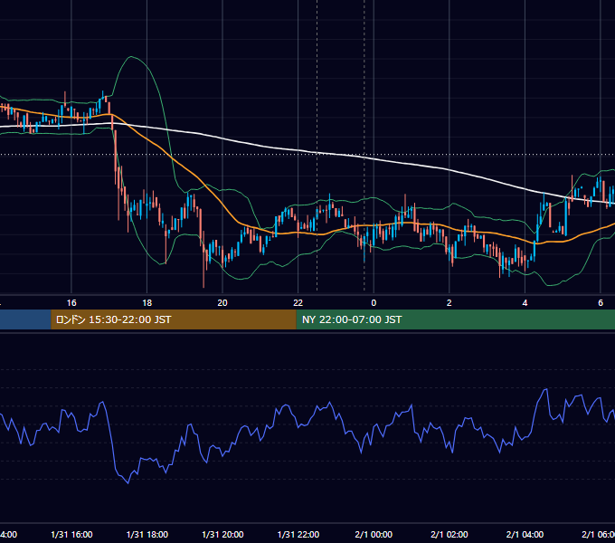615x543 pixels.
Task: Click the hour label 6 on price chart axis
Action: (x=601, y=303)
